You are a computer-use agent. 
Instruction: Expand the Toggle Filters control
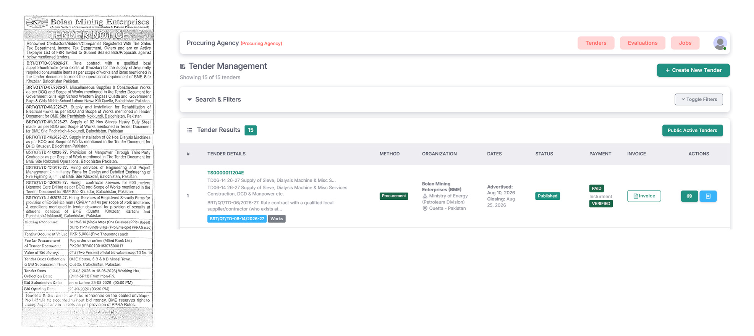click(x=699, y=99)
